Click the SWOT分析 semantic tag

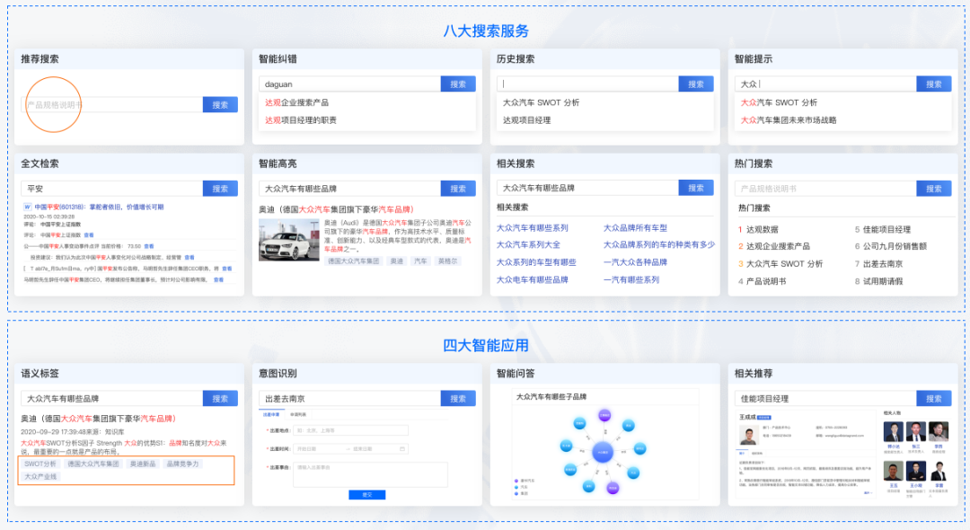pos(40,464)
